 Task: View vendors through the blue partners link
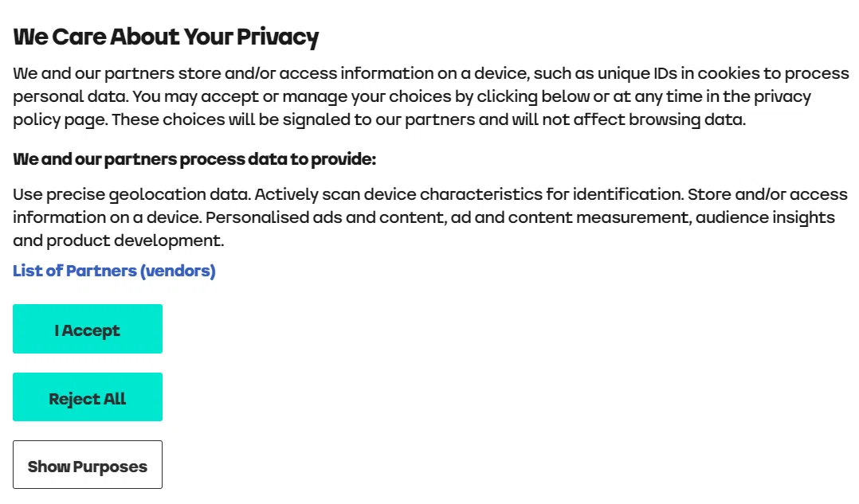114,271
